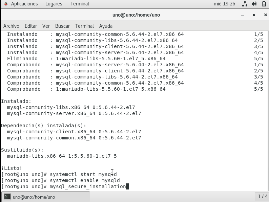Close the terminal window
The image size is (269, 202).
(x=265, y=15)
